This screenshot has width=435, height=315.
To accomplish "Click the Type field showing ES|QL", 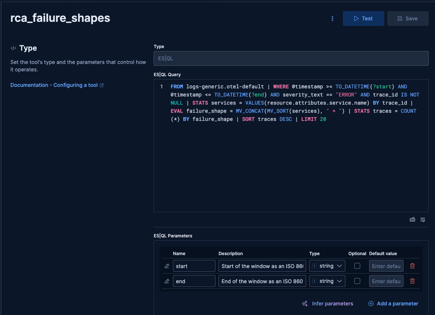I will click(x=291, y=58).
